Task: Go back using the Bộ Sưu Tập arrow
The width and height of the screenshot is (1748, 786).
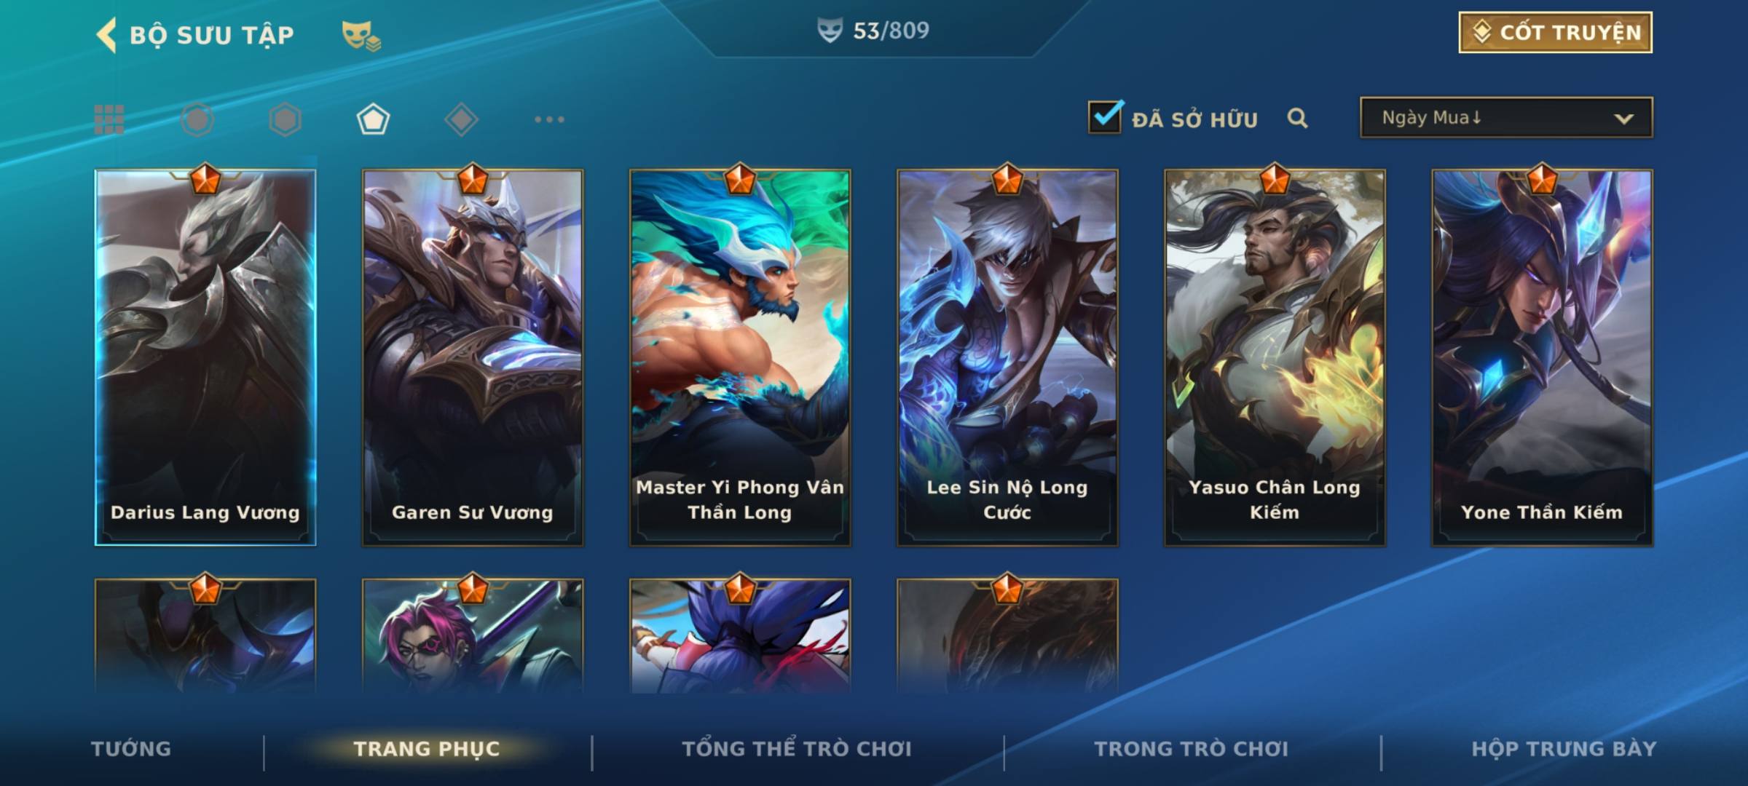Action: 106,35
